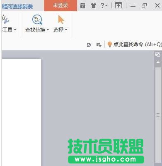The image size is (162, 166).
Task: Expand the 工具 dropdown arrow
Action: pyautogui.click(x=15, y=30)
